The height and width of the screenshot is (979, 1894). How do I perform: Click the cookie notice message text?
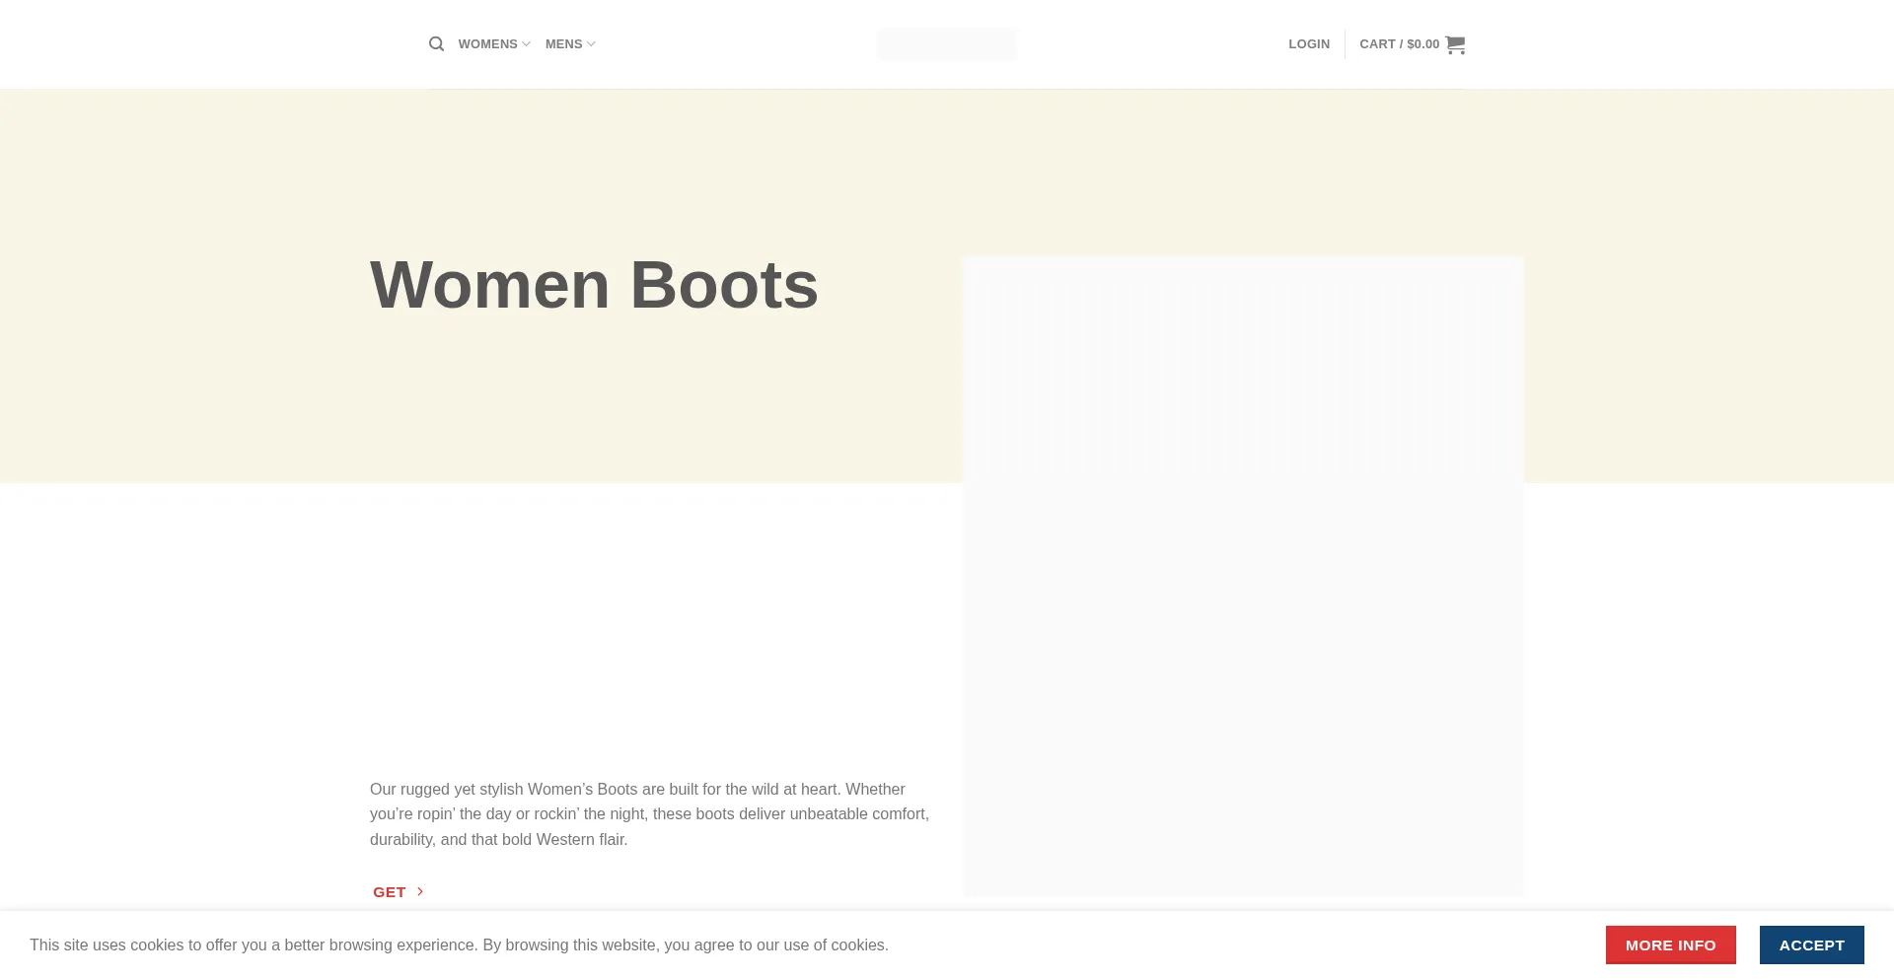(x=459, y=944)
